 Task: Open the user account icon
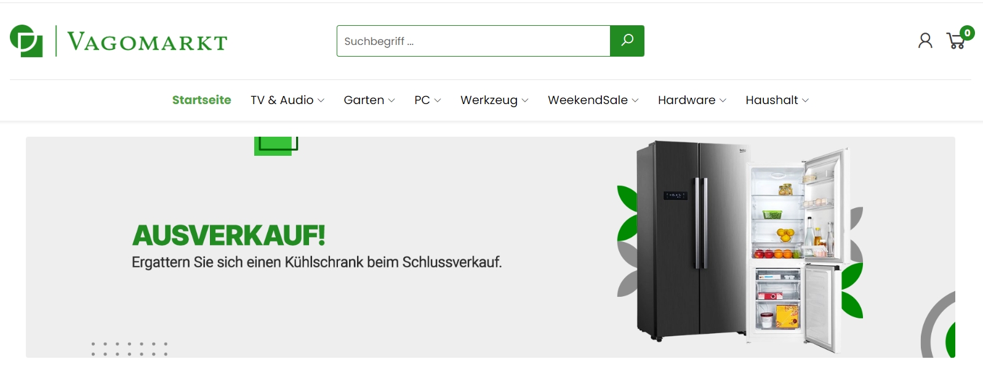pos(925,41)
